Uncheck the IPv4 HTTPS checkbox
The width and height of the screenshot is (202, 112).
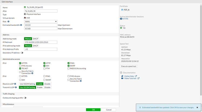pos(20,63)
